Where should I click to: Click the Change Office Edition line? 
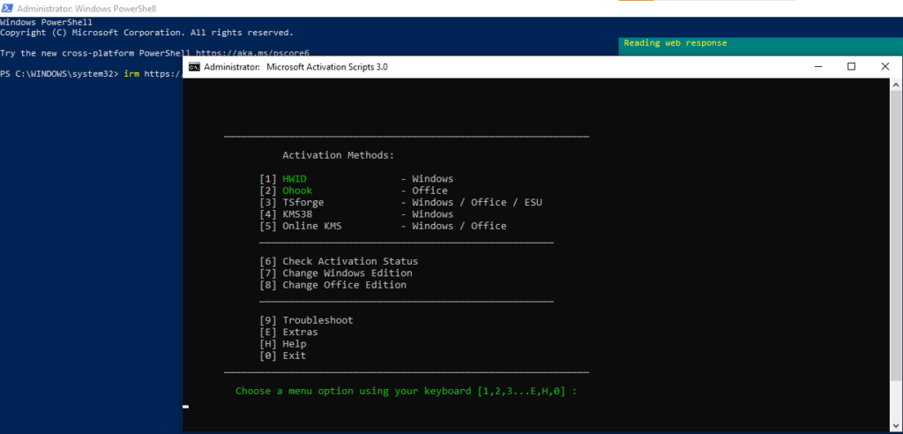pyautogui.click(x=332, y=285)
